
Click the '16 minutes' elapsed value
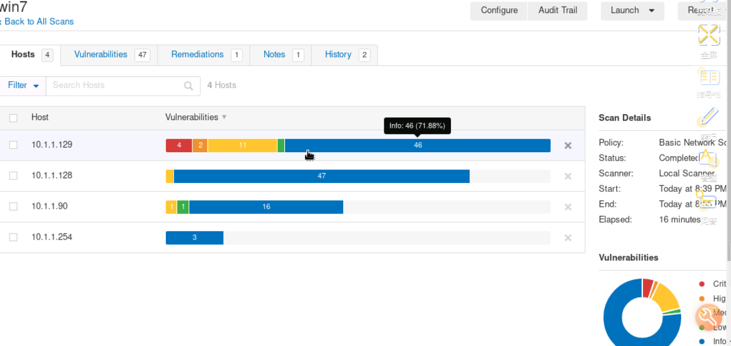coord(680,220)
